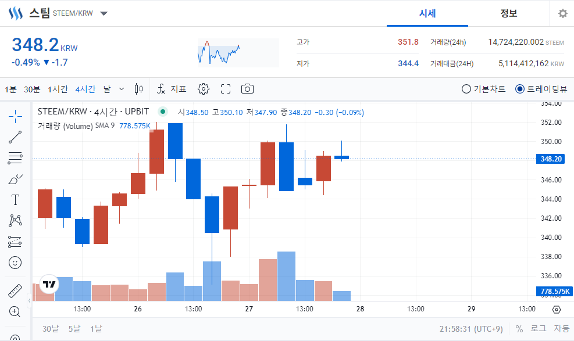Select the ruler measure tool

(x=15, y=291)
